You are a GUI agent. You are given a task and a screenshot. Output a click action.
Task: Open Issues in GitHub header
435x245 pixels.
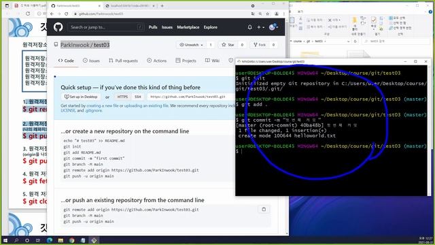coord(167,27)
